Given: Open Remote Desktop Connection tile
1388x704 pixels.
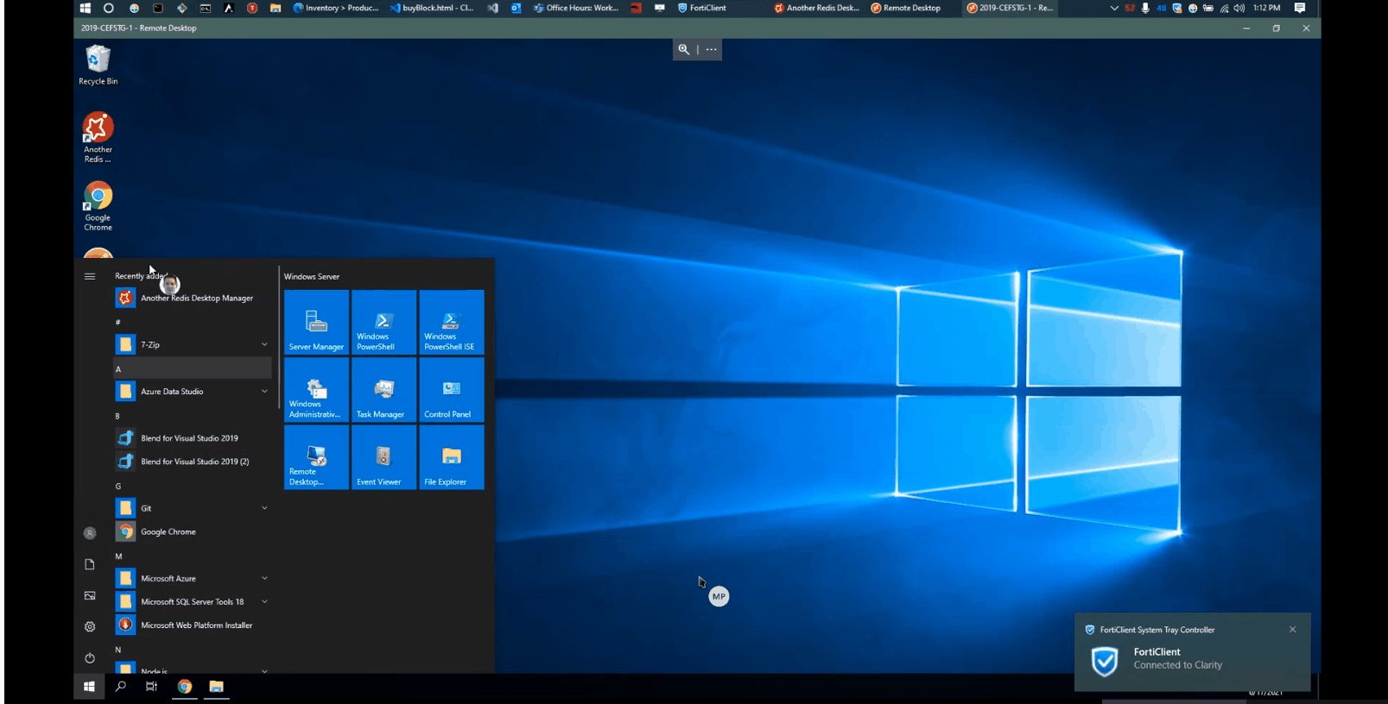Looking at the screenshot, I should 316,457.
